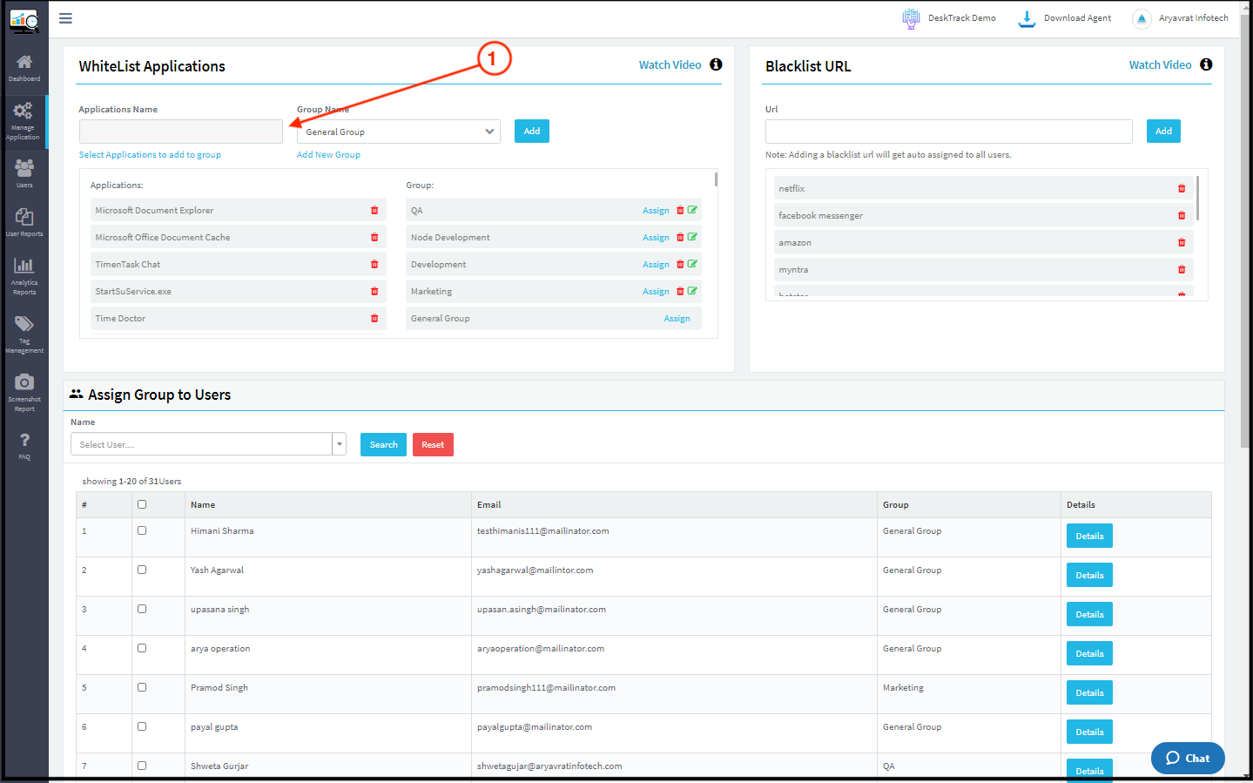Viewport: 1253px width, 783px height.
Task: Click the Download Agent icon
Action: pos(1027,18)
